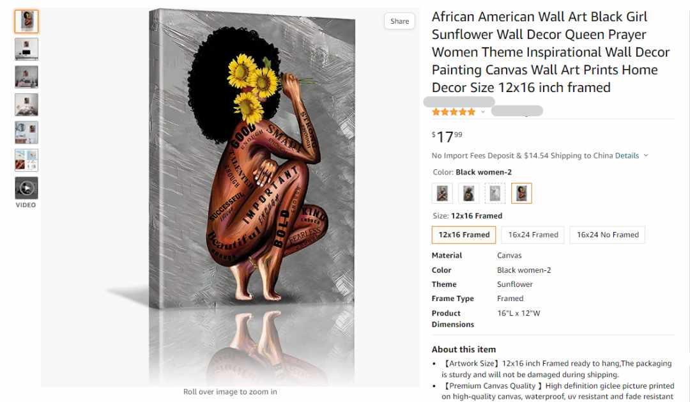Screen dimensions: 690x402
Task: Play the product video thumbnail
Action: coord(26,189)
